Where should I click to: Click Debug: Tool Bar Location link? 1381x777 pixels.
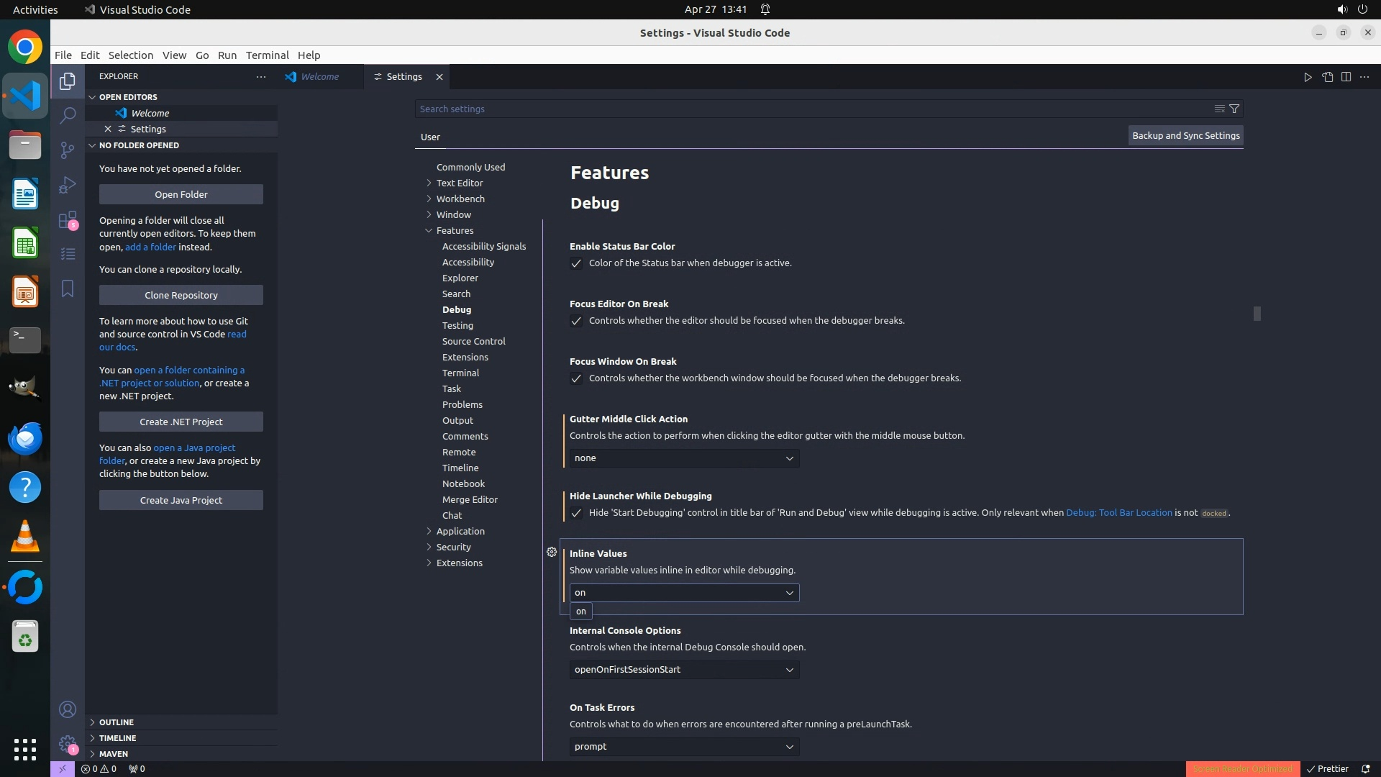click(1118, 513)
